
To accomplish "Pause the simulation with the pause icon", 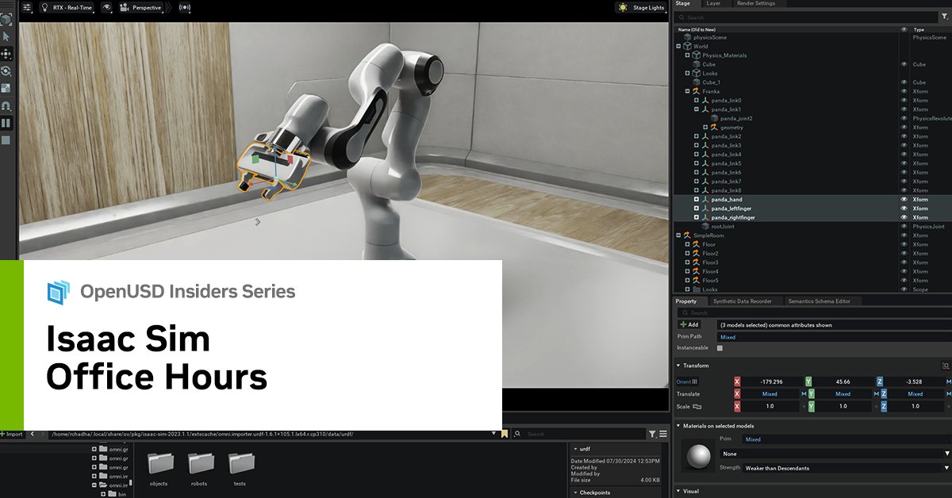I will coord(6,121).
